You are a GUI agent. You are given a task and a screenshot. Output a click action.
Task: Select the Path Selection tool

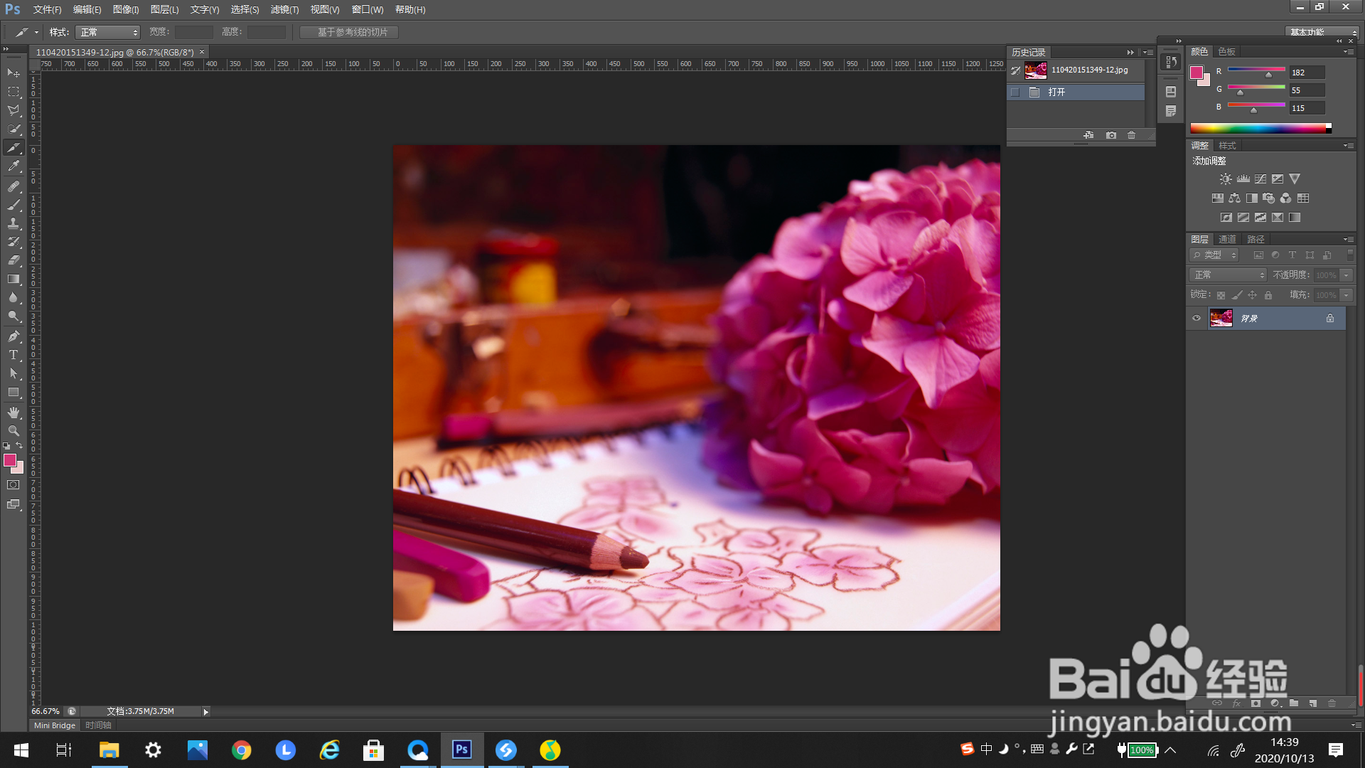point(14,373)
